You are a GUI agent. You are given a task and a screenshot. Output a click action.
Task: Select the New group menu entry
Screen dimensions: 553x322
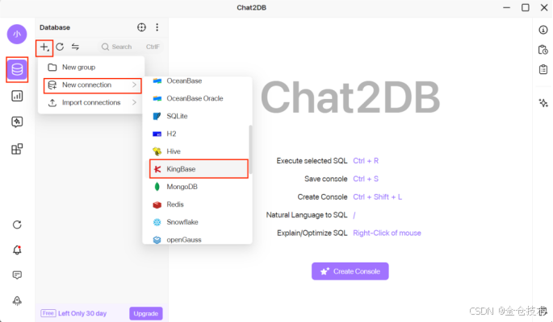coord(91,67)
